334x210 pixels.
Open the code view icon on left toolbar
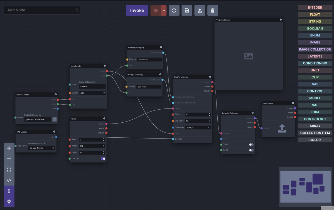[x=9, y=180]
